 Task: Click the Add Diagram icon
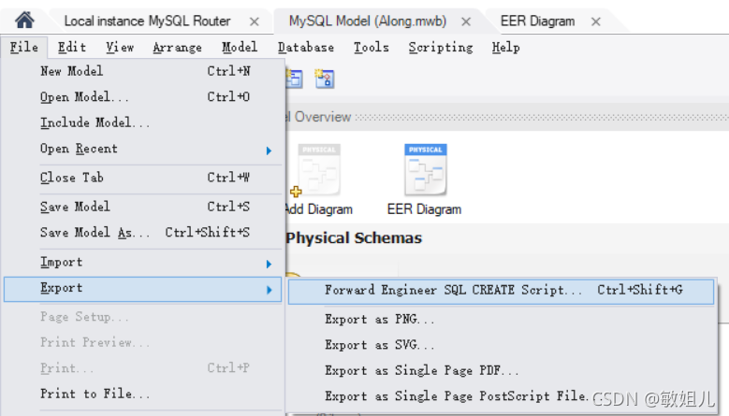(318, 170)
